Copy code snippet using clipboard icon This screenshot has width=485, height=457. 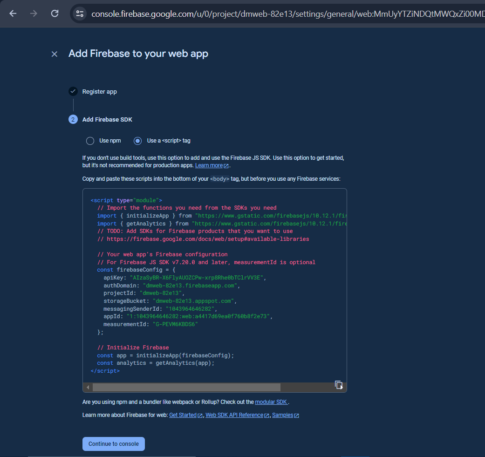click(339, 385)
